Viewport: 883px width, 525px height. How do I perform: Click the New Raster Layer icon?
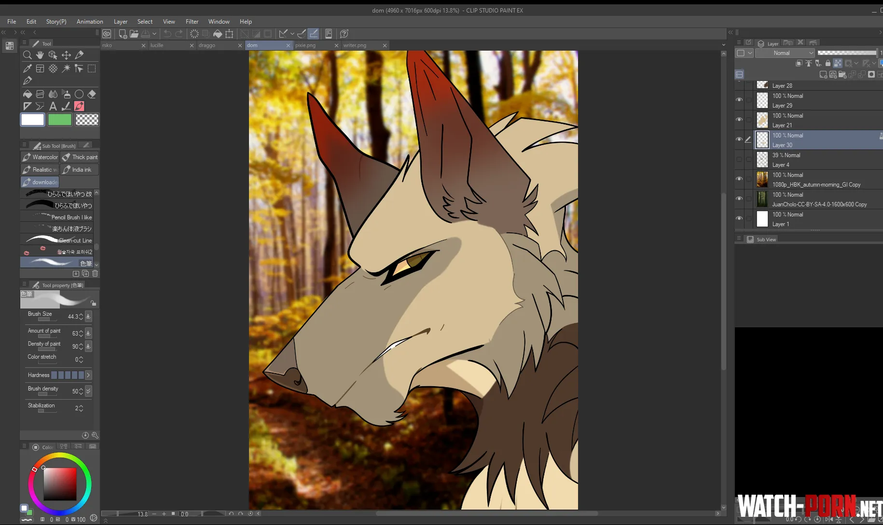(823, 75)
